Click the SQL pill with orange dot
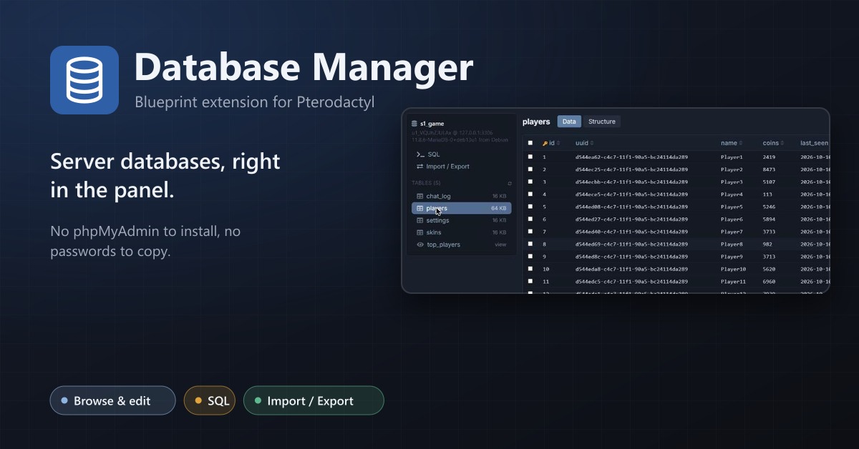The width and height of the screenshot is (859, 449). coord(210,400)
